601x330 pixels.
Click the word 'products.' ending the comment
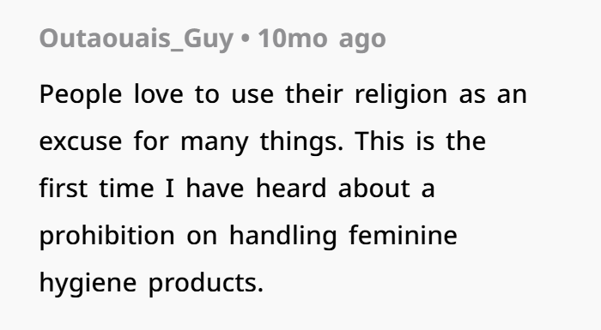click(206, 284)
